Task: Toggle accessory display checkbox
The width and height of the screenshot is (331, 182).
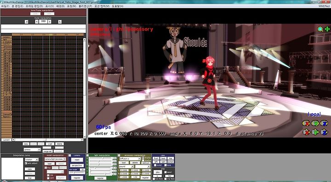Action: (x=143, y=158)
